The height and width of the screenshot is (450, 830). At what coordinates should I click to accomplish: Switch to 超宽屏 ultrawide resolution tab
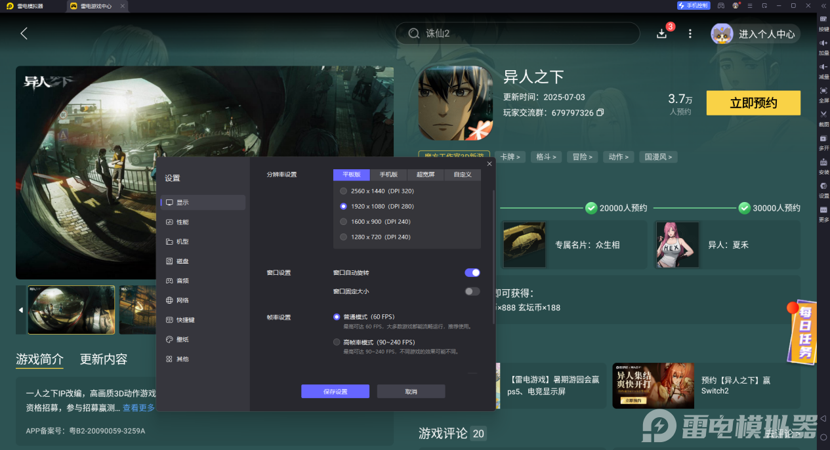(425, 174)
